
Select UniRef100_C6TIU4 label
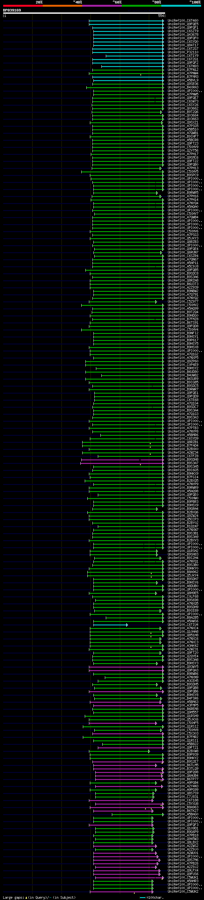tap(183, 625)
